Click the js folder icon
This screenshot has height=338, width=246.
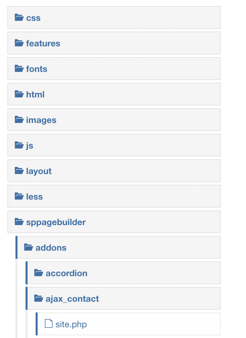(x=19, y=145)
